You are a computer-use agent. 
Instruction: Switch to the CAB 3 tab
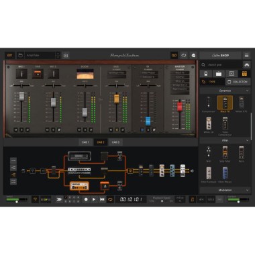(x=115, y=142)
